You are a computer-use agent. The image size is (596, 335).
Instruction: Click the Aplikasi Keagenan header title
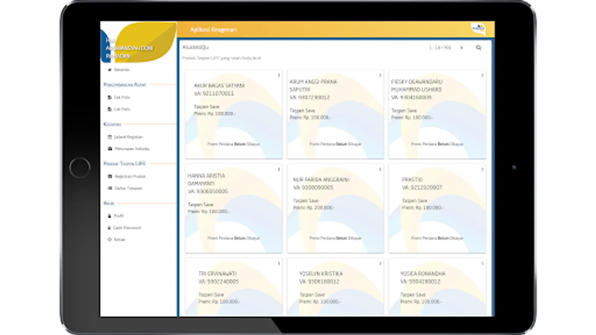tap(213, 29)
